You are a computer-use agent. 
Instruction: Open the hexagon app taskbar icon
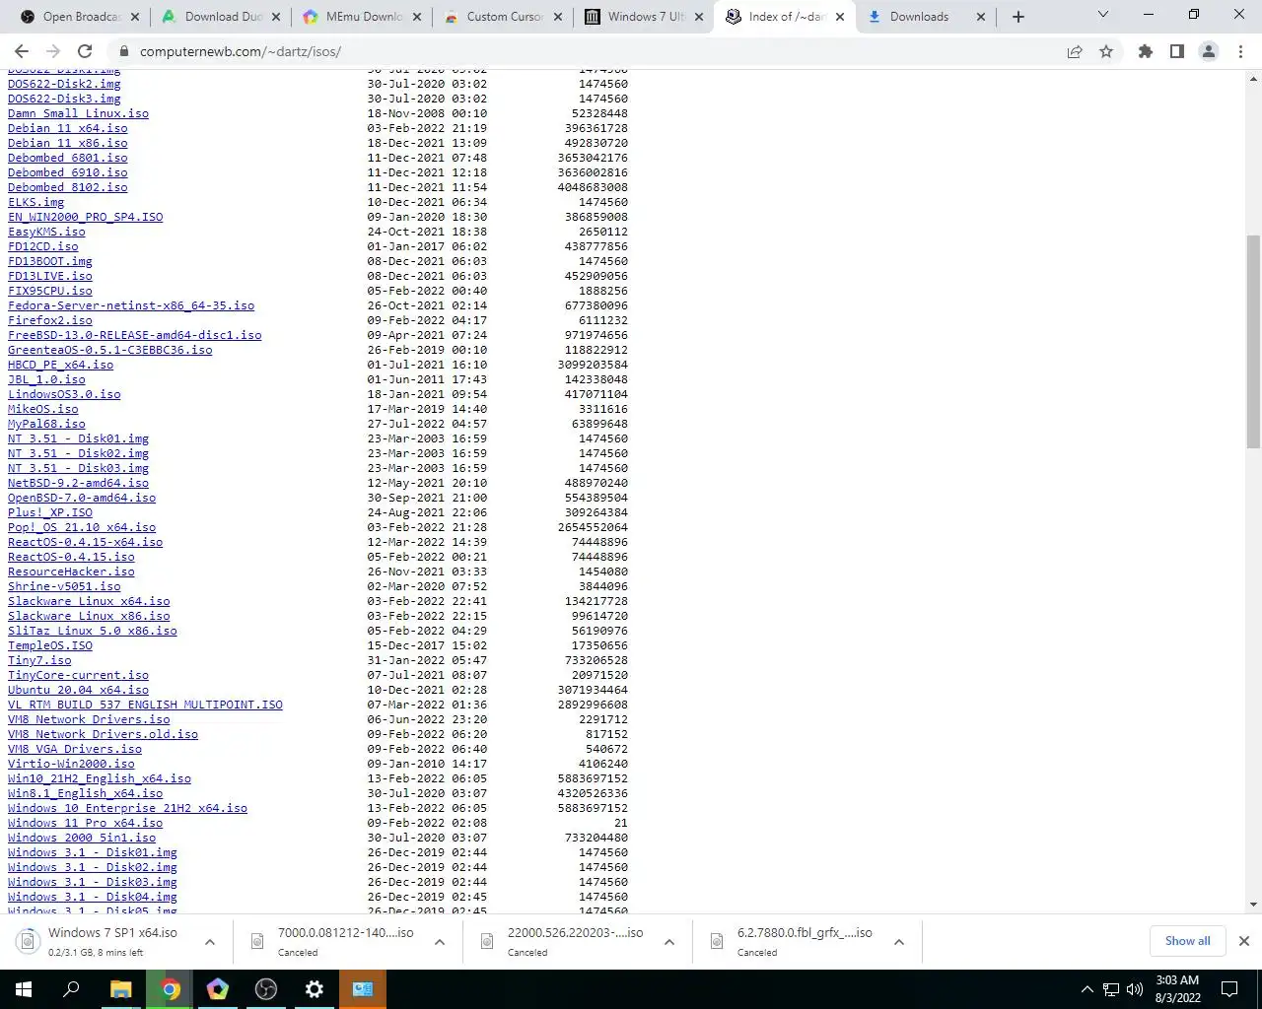coord(218,989)
